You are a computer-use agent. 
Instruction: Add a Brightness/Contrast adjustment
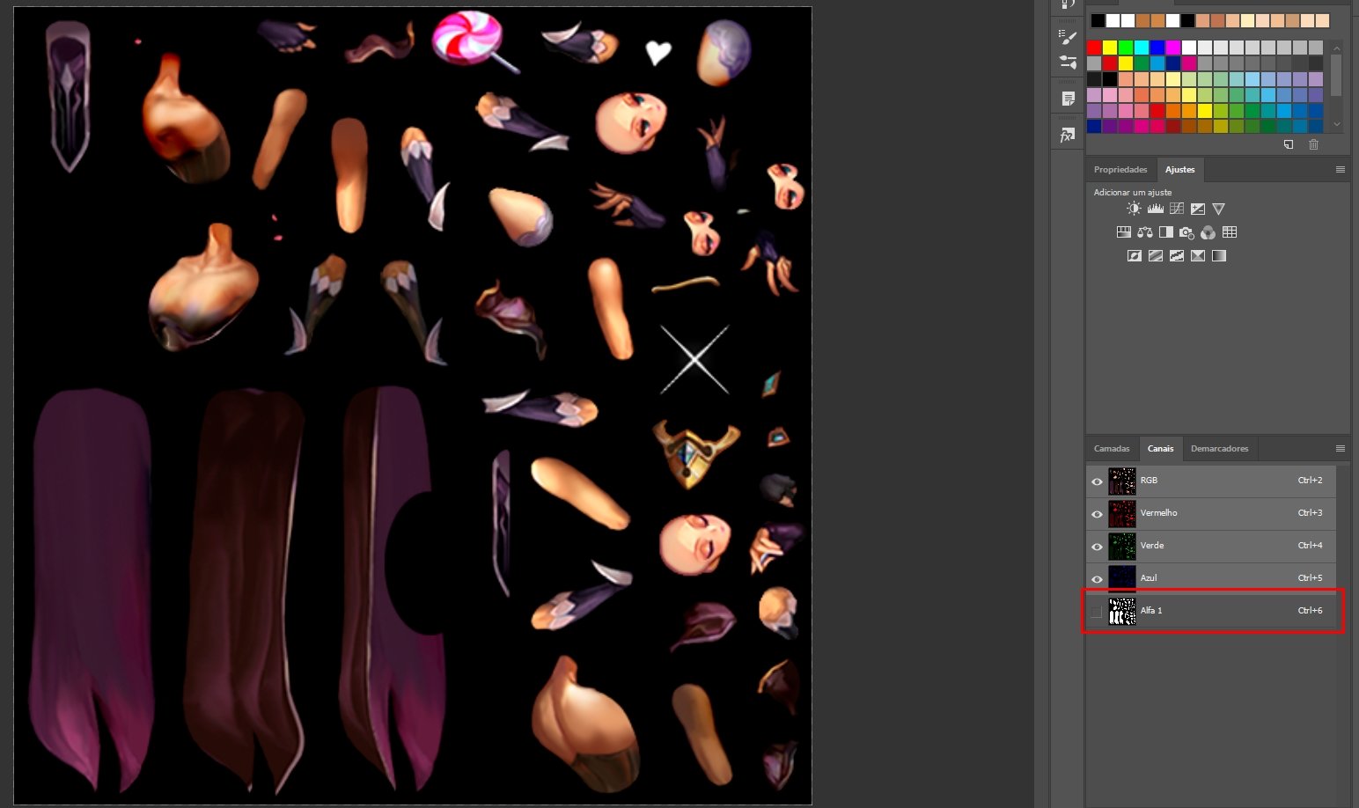(1134, 209)
